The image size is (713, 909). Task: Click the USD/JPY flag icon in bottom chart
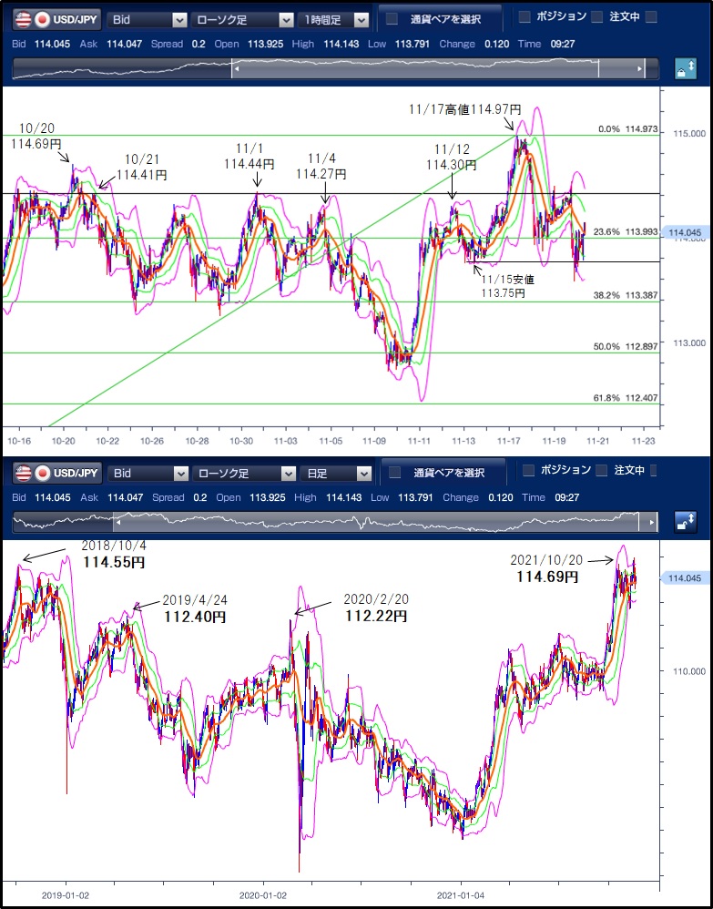pos(31,473)
